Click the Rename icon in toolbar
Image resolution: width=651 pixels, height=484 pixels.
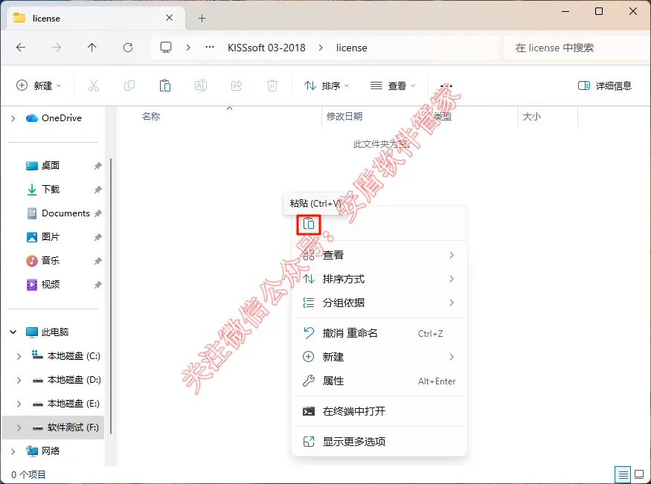[201, 85]
